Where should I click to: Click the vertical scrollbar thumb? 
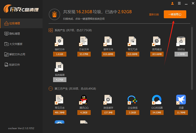tap(192, 58)
